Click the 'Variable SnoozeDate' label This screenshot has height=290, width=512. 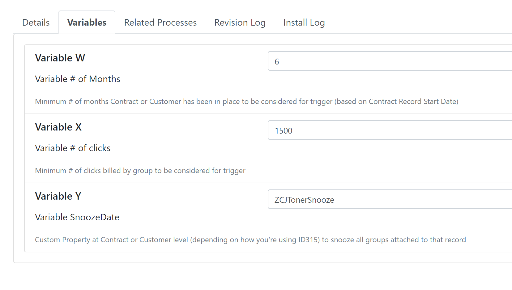77,217
